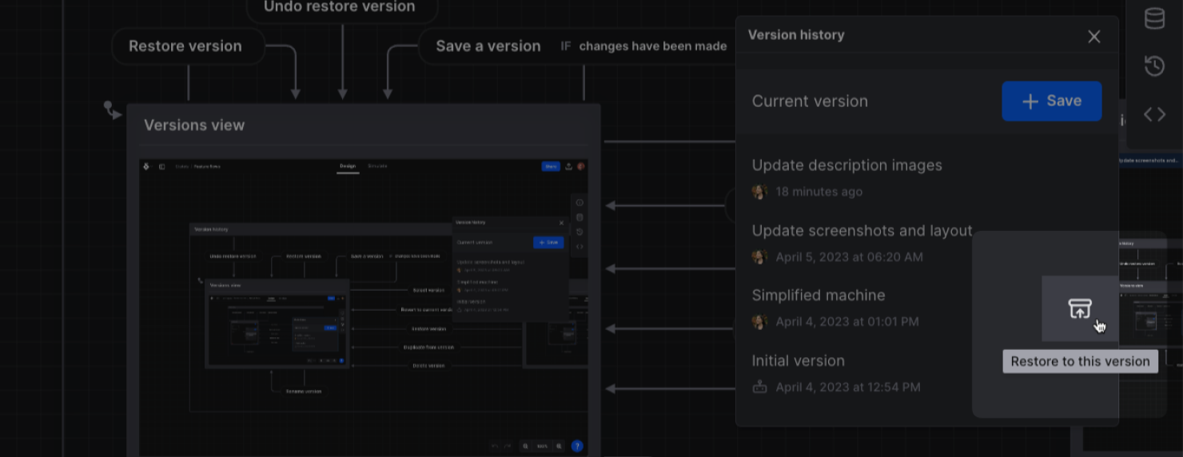The image size is (1183, 457).
Task: Click the version history clock icon in sidebar
Action: tap(1154, 66)
